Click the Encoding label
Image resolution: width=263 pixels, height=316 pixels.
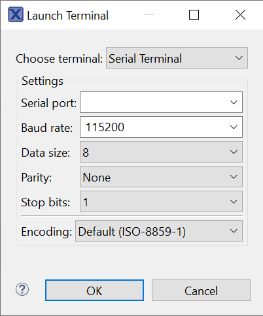(46, 232)
